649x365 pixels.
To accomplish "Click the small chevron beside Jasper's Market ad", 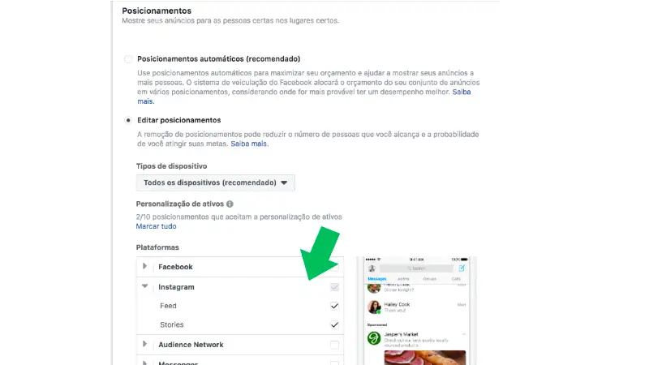I will [x=463, y=333].
